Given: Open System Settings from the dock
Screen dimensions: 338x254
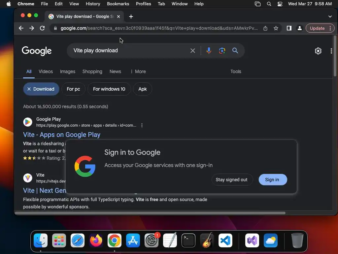Looking at the screenshot, I should click(x=152, y=240).
